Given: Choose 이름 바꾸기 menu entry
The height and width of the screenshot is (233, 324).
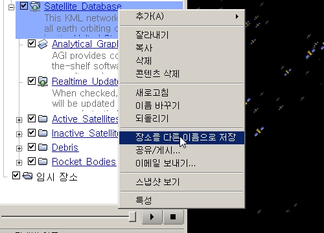Looking at the screenshot, I should point(181,105).
